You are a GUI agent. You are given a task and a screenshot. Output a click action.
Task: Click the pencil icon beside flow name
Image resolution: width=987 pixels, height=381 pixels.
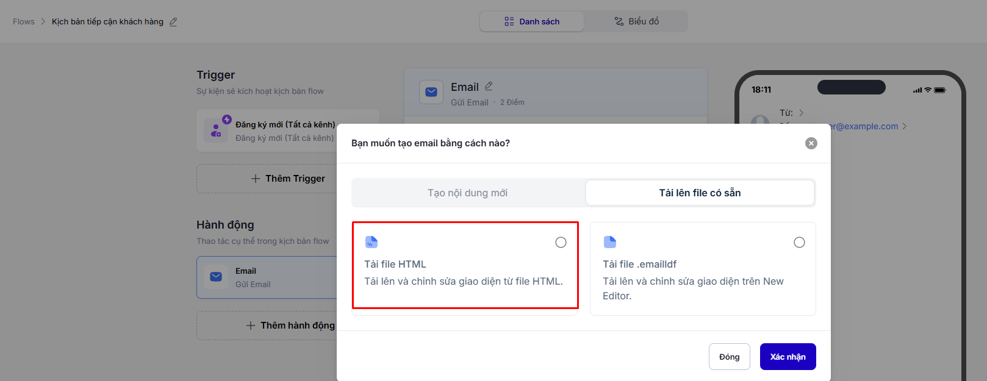point(173,22)
